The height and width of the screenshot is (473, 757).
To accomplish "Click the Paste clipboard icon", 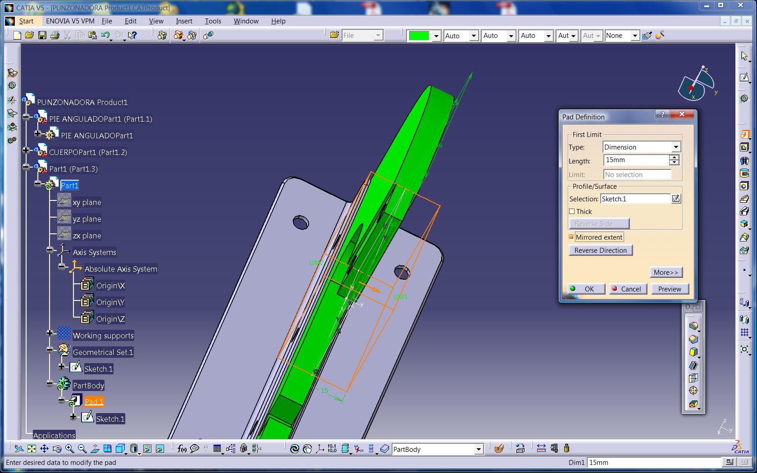I will (93, 35).
